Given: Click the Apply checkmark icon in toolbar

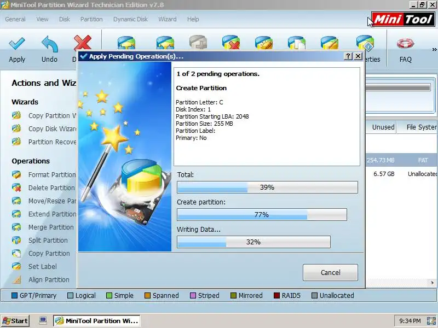Looking at the screenshot, I should pyautogui.click(x=17, y=44).
